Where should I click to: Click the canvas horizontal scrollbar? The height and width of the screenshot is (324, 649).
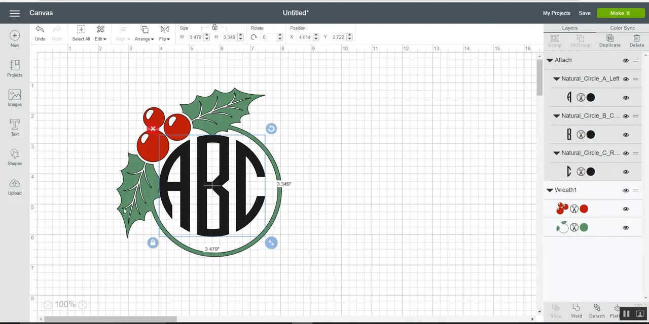coord(110,319)
